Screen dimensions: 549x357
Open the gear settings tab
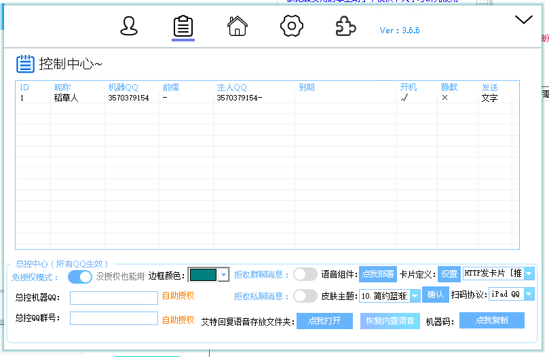pyautogui.click(x=291, y=26)
